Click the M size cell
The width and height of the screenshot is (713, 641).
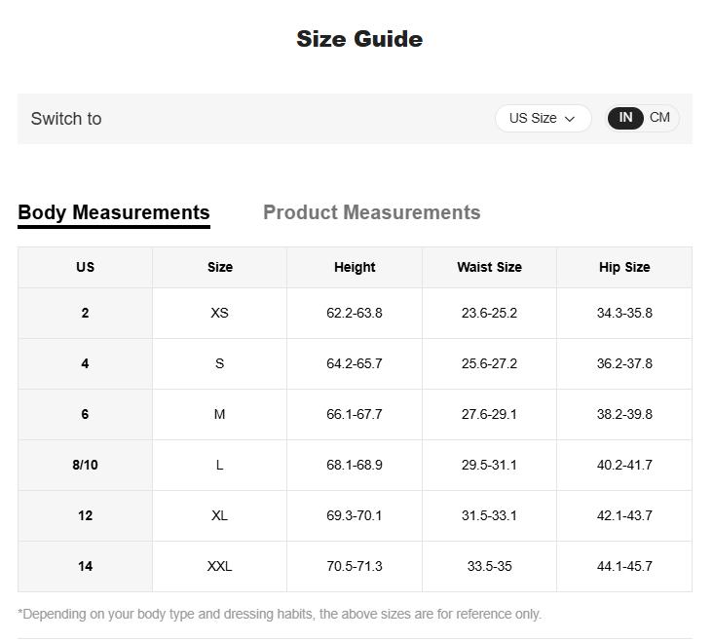tap(219, 414)
